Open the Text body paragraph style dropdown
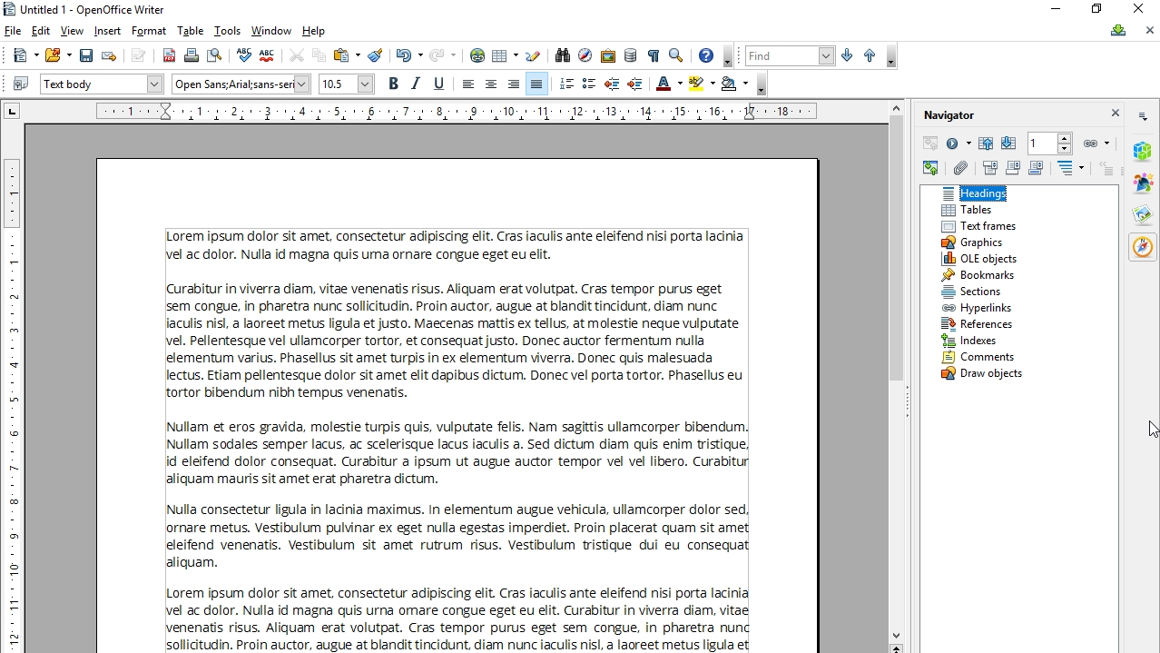This screenshot has width=1160, height=653. click(x=154, y=84)
